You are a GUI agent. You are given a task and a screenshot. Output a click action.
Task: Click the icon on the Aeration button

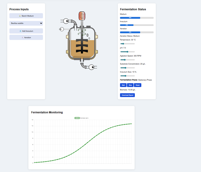22,38
